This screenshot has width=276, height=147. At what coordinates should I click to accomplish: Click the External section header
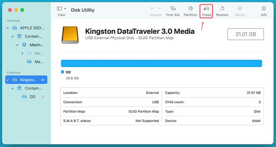(x=14, y=73)
